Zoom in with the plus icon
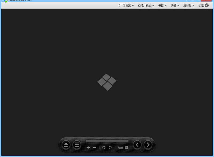Viewport: 214px width, 157px height. coord(88,147)
